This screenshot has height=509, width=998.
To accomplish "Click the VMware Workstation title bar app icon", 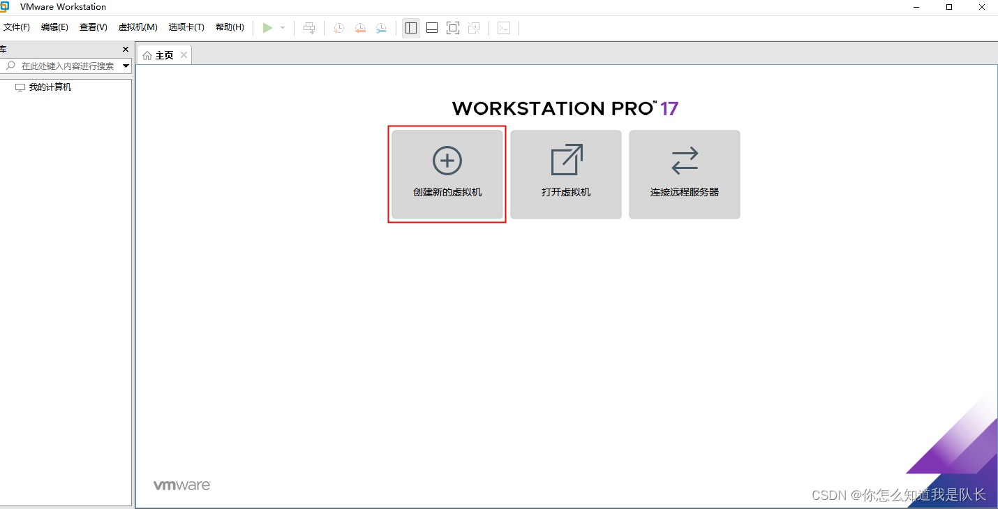I will point(5,7).
